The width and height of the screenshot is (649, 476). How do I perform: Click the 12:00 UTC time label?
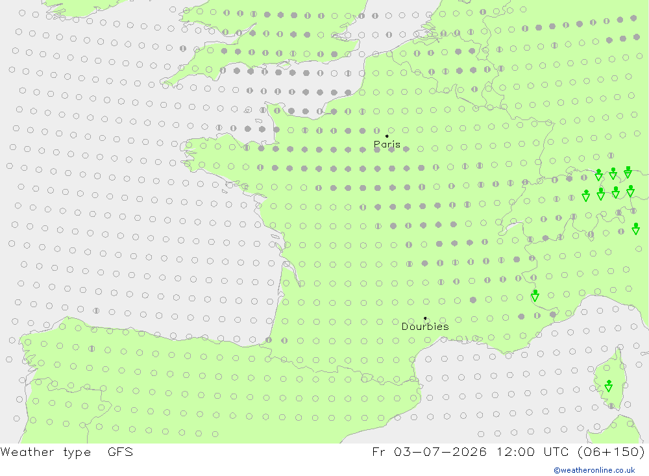coord(532,451)
